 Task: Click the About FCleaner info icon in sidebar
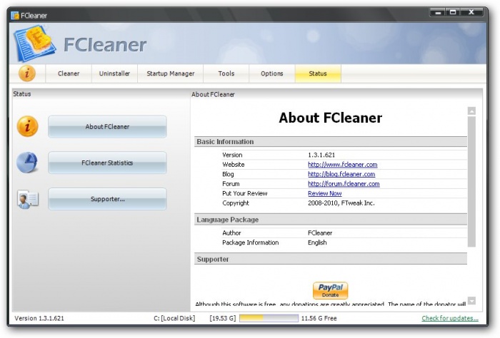[x=27, y=126]
